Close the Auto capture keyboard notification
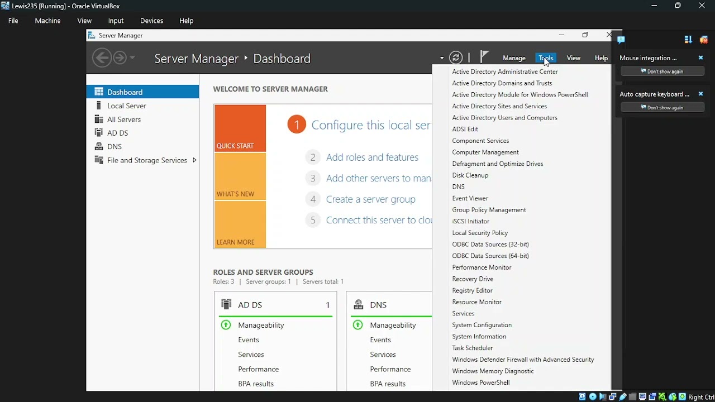The height and width of the screenshot is (402, 715). coord(700,94)
